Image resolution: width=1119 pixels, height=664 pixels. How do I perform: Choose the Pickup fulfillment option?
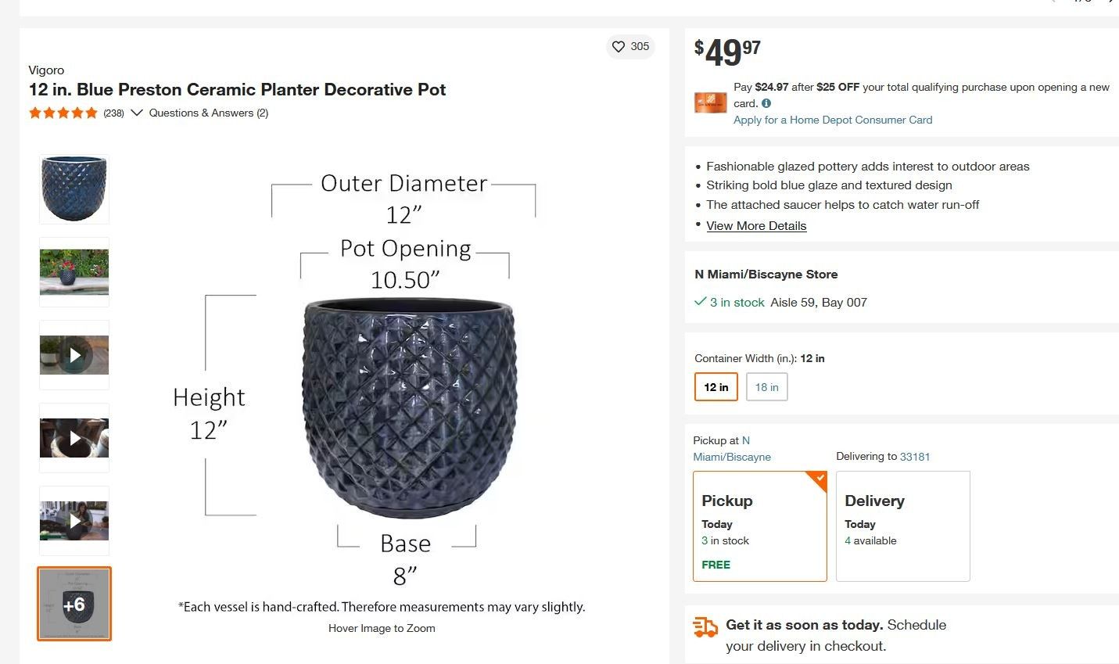click(759, 526)
